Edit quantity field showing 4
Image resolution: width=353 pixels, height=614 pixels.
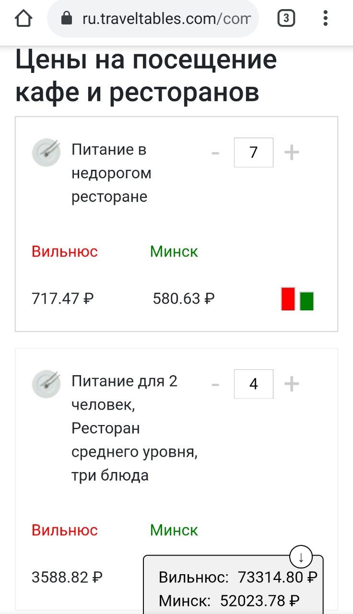pos(253,384)
